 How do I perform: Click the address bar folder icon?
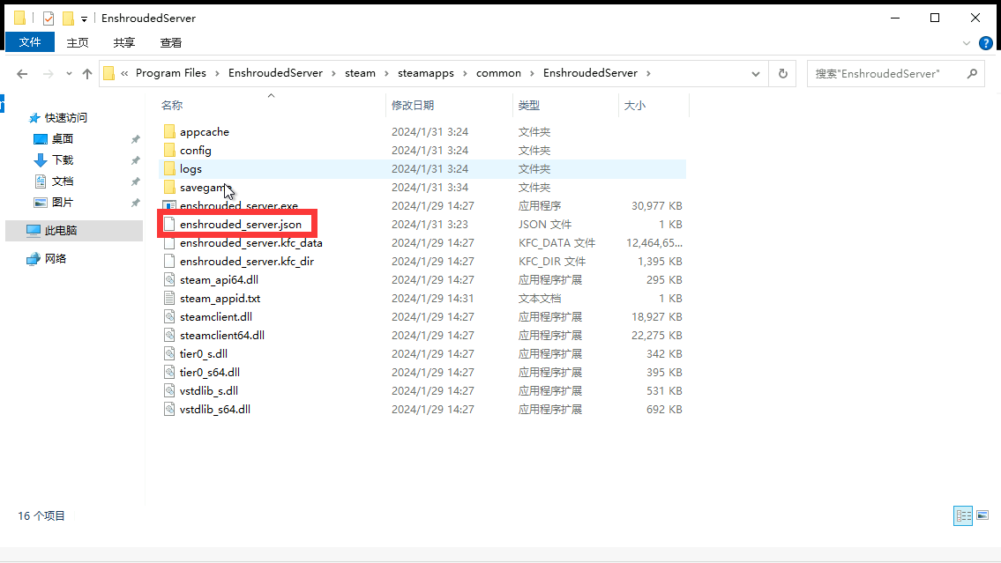click(x=109, y=73)
